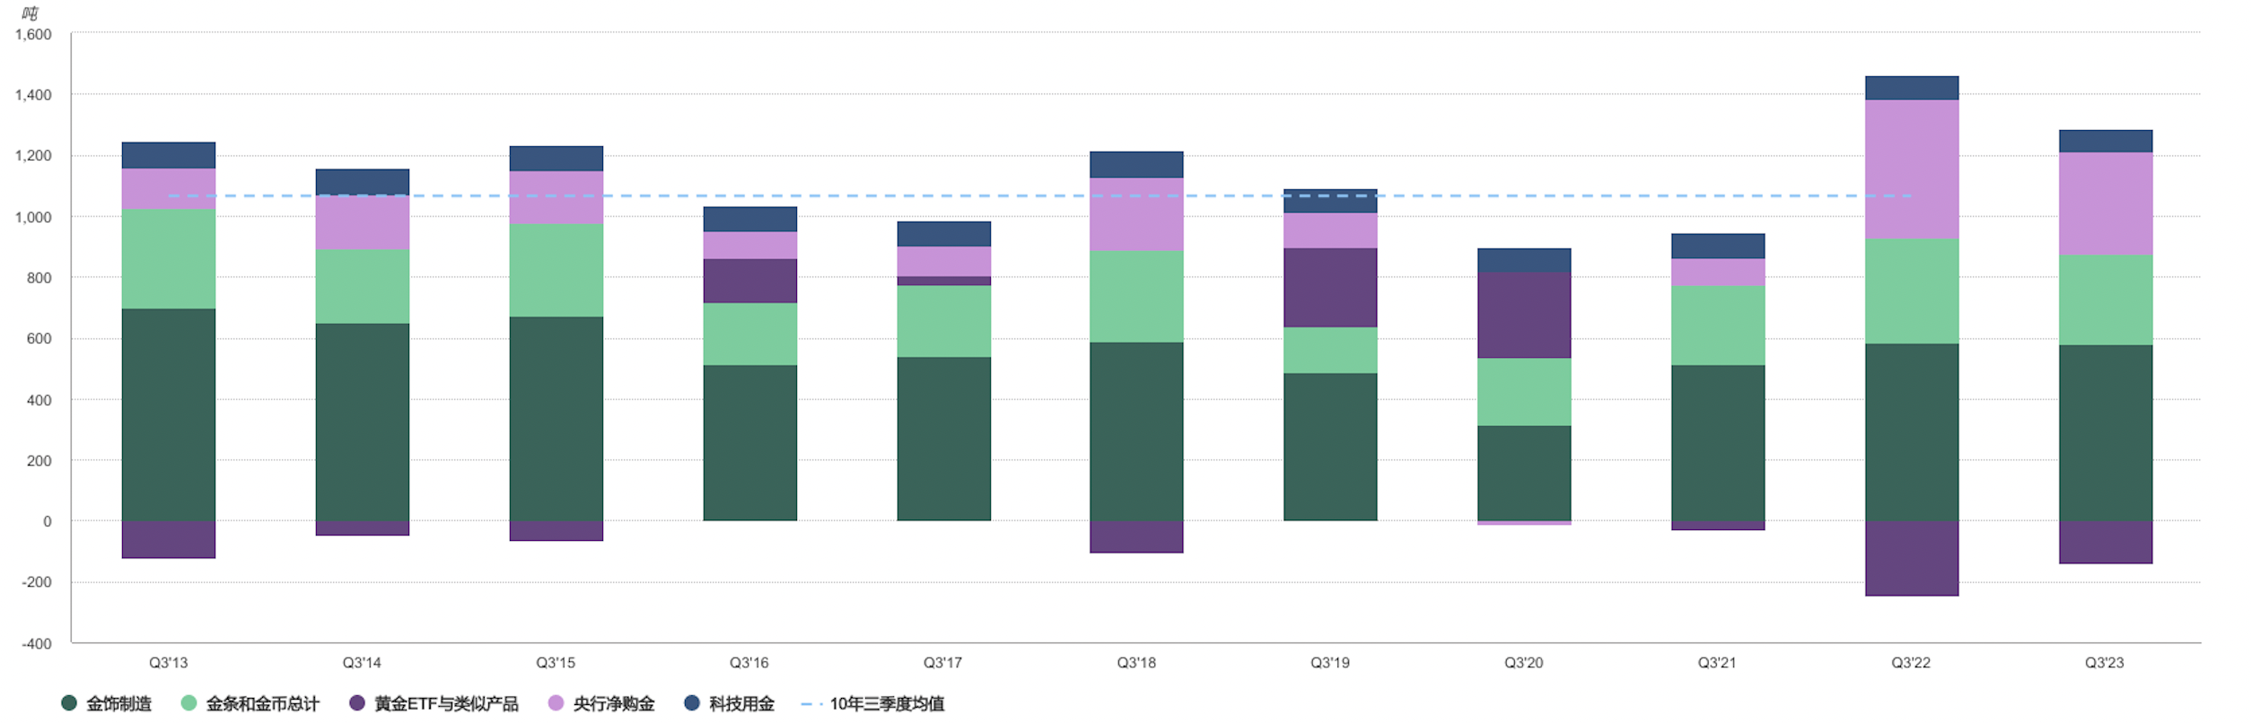The height and width of the screenshot is (723, 2251).
Task: Click the dark green 金饰制造 segment of Q3'13
Action: click(169, 414)
